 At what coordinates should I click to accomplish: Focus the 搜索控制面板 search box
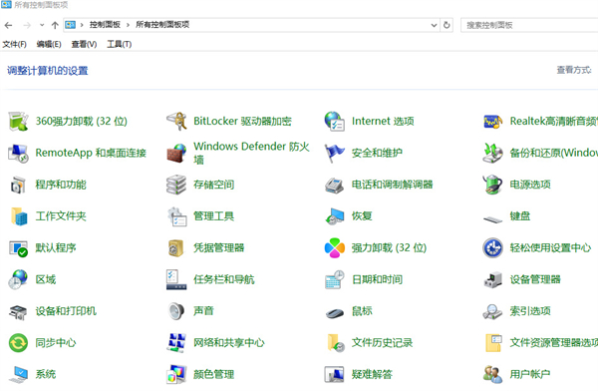(529, 25)
